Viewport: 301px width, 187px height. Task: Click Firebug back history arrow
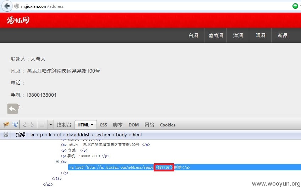click(x=24, y=125)
